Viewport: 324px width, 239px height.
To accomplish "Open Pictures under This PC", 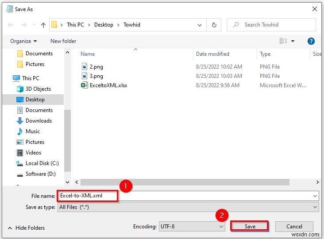I will click(31, 142).
